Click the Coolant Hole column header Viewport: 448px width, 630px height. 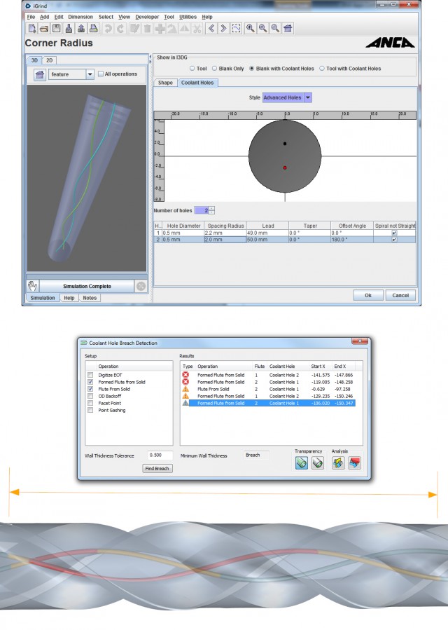tap(282, 367)
